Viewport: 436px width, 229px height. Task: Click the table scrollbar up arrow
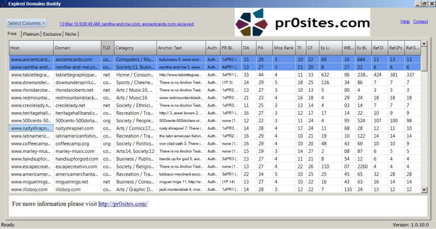pos(424,44)
